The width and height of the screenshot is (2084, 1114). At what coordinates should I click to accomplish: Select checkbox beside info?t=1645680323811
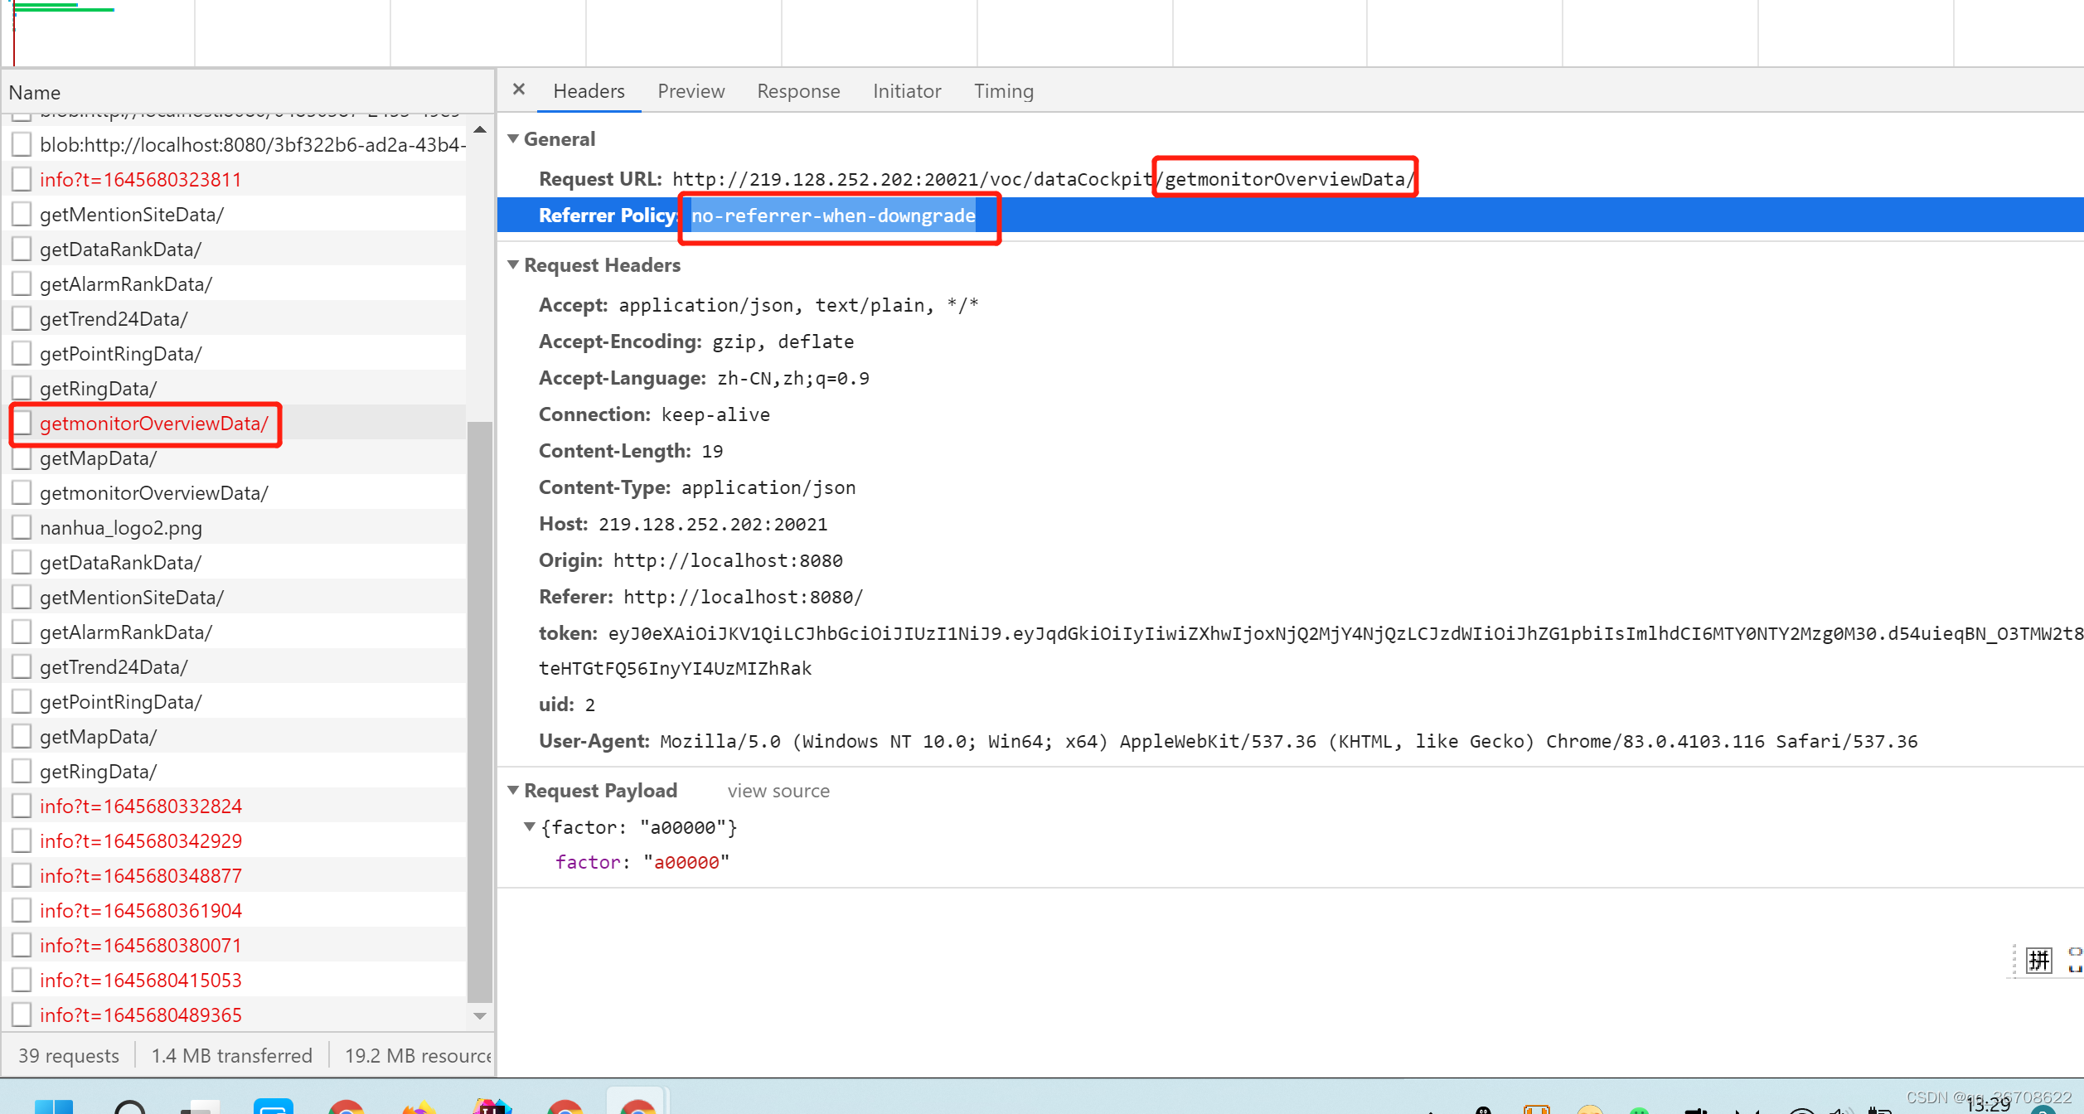click(22, 180)
